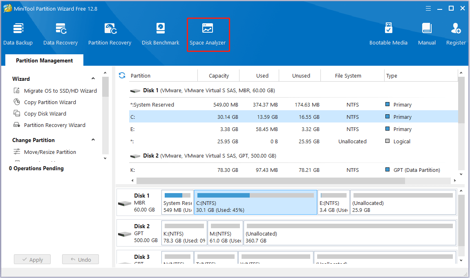Collapse the Change Partition section
Viewport: 470px width, 278px height.
[93, 140]
